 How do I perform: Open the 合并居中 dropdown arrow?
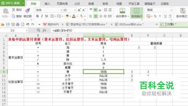point(128,16)
